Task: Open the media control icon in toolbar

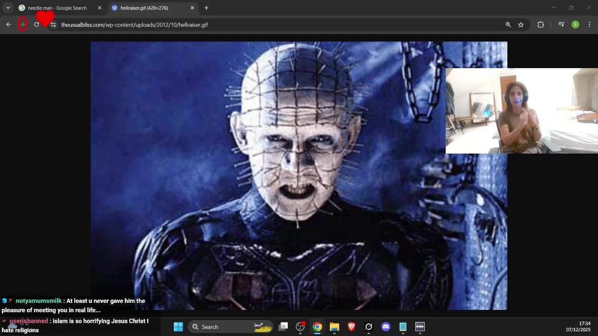Action: 562,25
